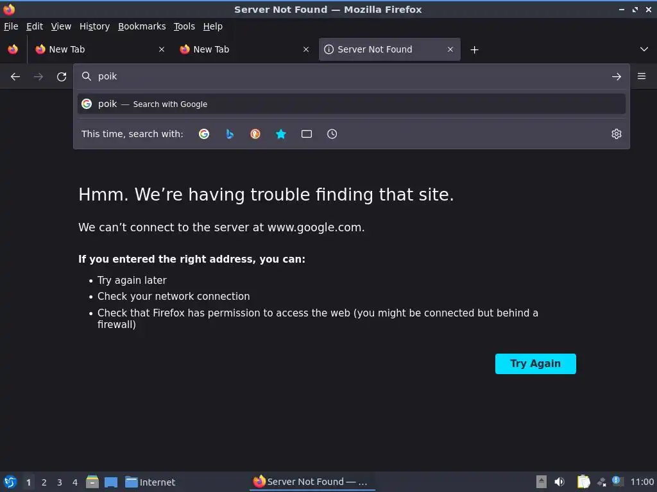Select the Server Not Found tab
Screen dimensions: 657x492
click(x=389, y=49)
